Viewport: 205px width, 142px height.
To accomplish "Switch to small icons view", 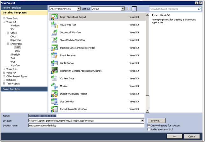I will pos(129,9).
